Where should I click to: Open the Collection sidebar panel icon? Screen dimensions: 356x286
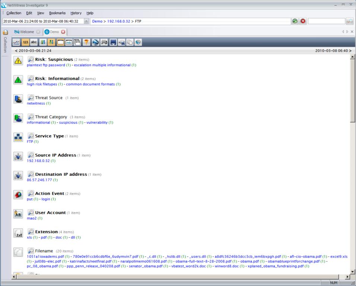(x=5, y=32)
